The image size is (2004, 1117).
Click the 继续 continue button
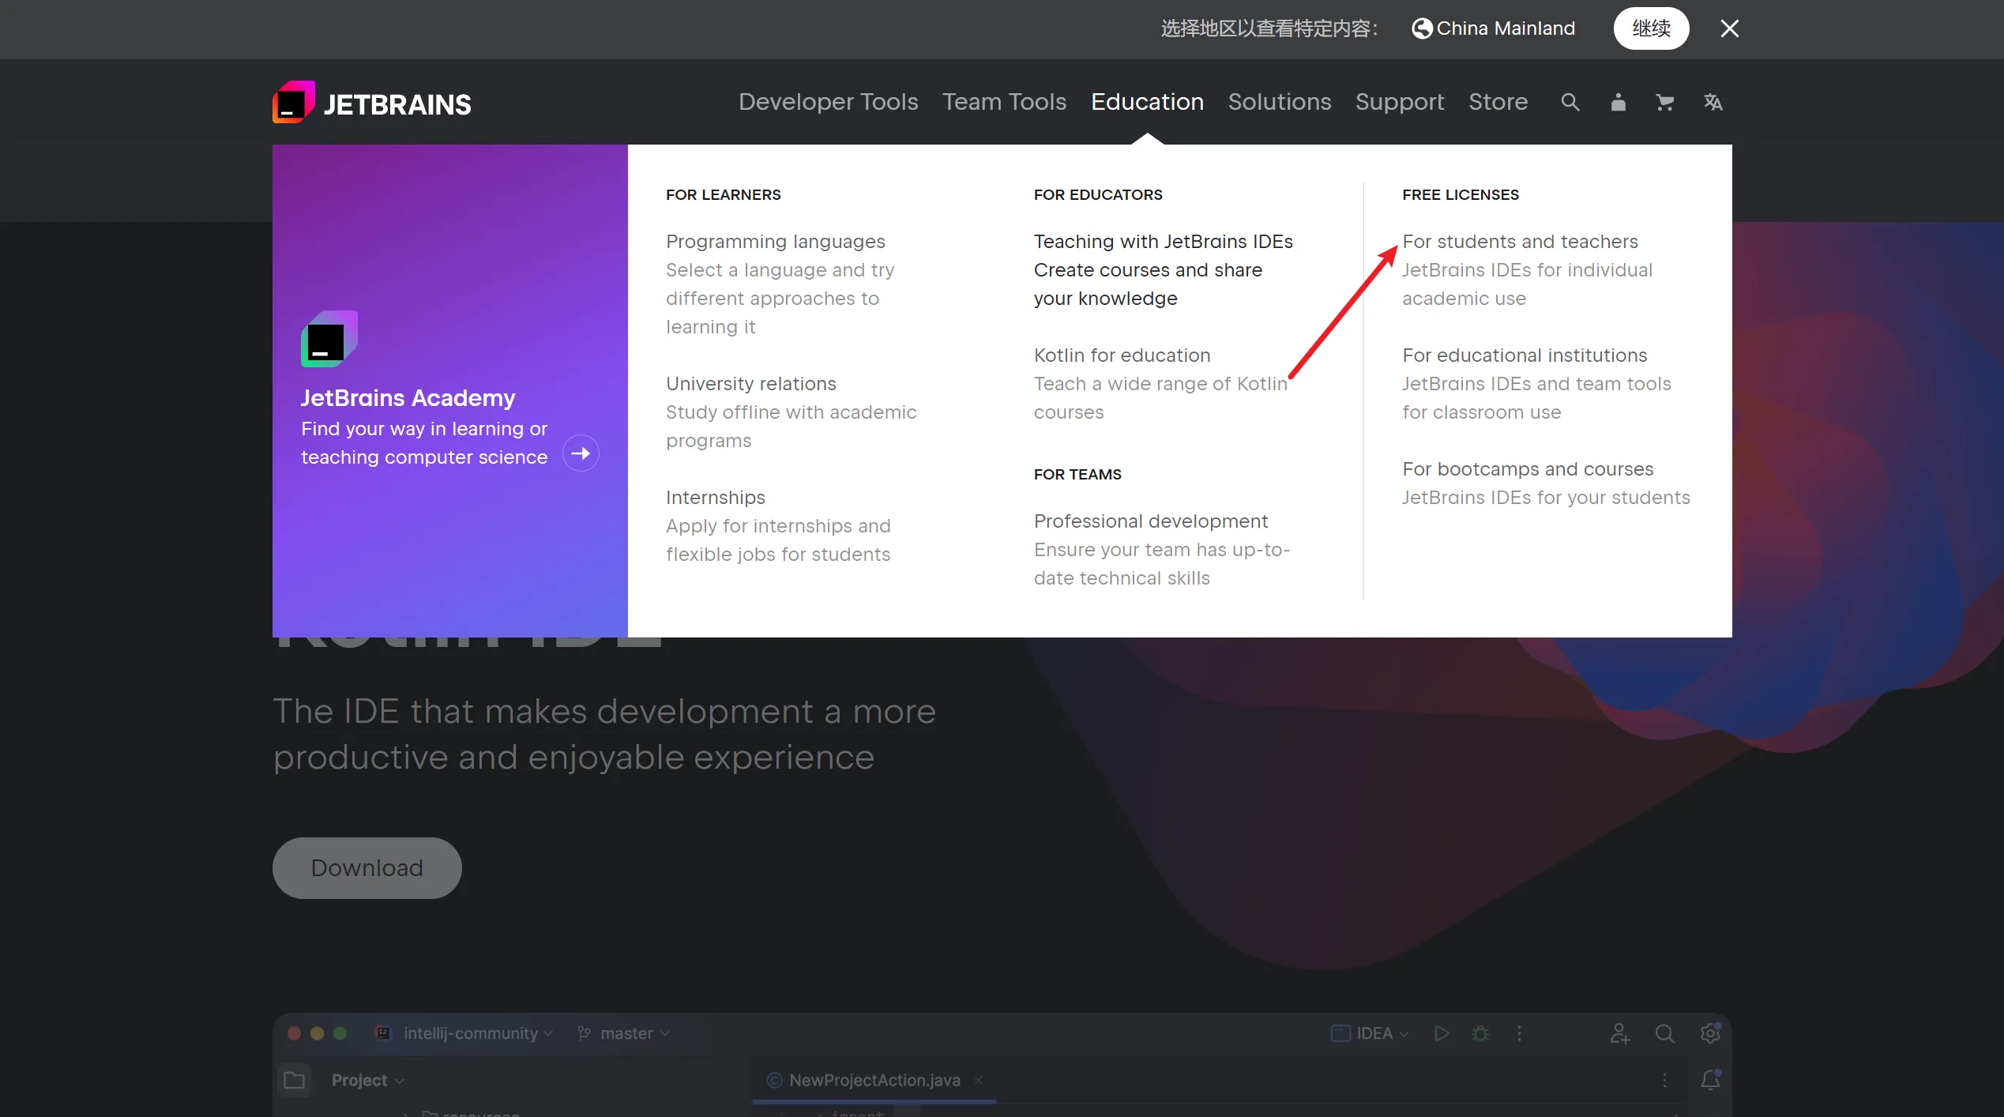tap(1651, 28)
